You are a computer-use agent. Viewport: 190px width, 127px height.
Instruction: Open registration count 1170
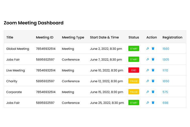click(165, 70)
